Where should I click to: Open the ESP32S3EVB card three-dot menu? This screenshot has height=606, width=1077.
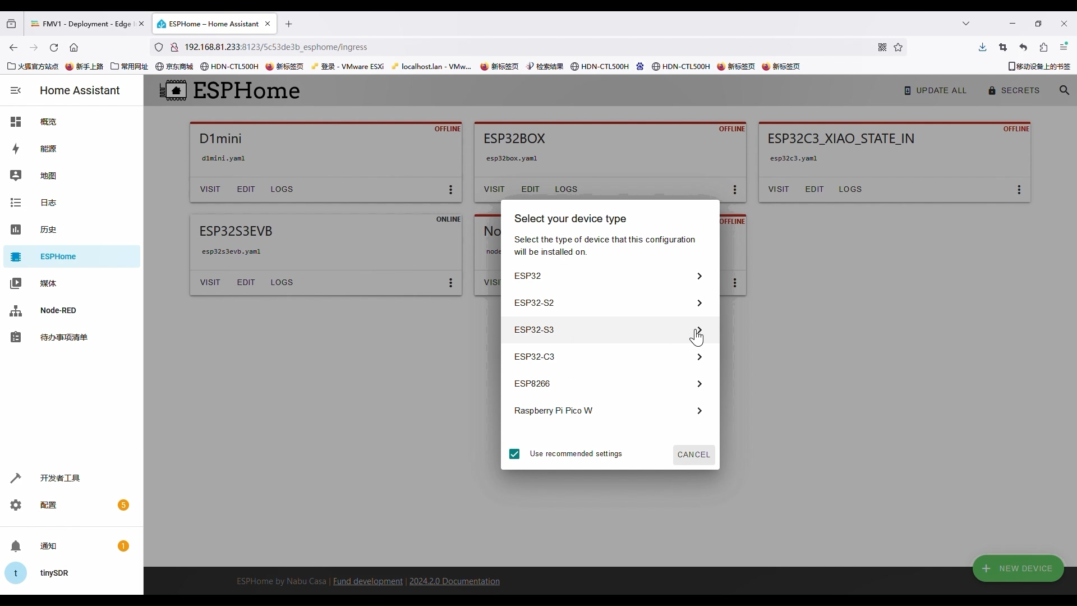tap(450, 283)
